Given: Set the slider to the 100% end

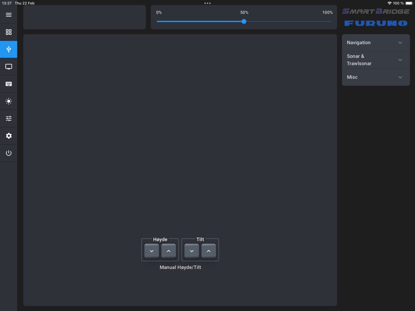Looking at the screenshot, I should point(330,22).
